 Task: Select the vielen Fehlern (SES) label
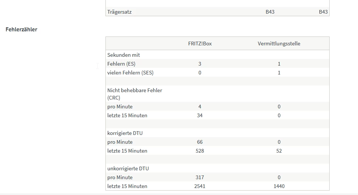131,73
